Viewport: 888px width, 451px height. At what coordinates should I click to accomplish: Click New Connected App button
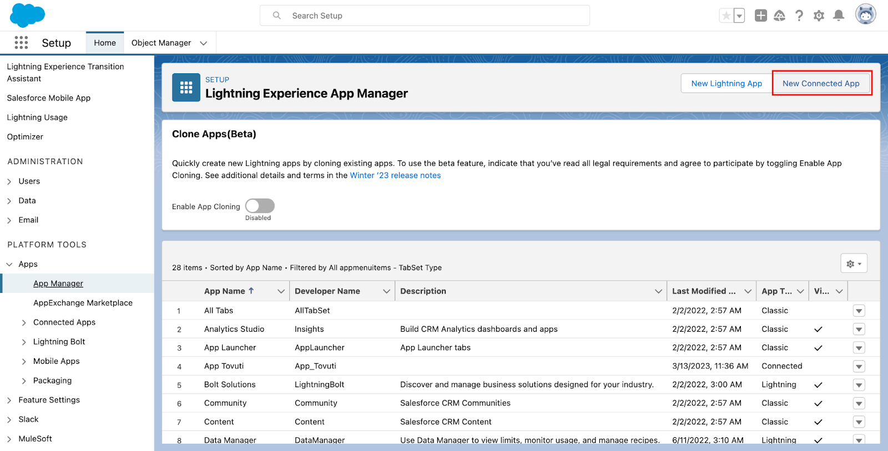click(x=821, y=83)
